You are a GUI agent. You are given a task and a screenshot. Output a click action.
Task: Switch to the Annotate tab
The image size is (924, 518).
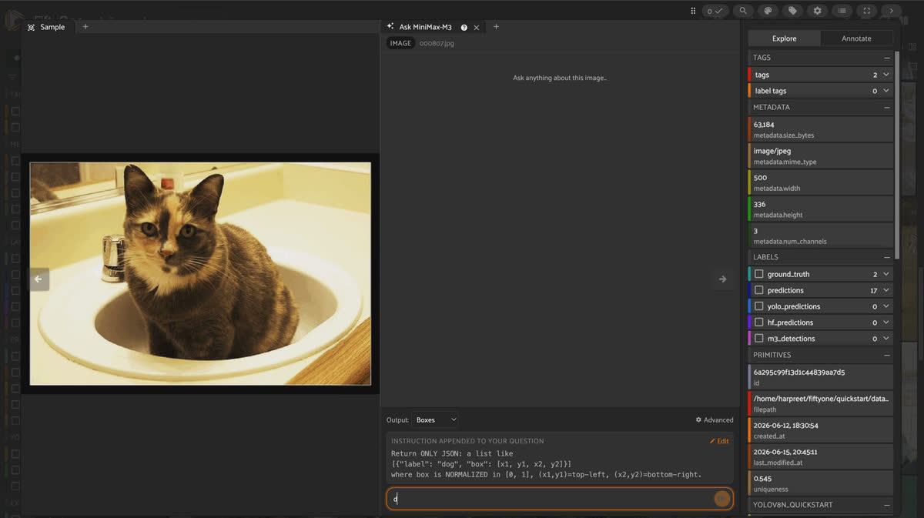click(x=856, y=38)
